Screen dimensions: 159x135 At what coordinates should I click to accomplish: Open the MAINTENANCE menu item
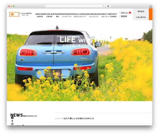tap(67, 15)
